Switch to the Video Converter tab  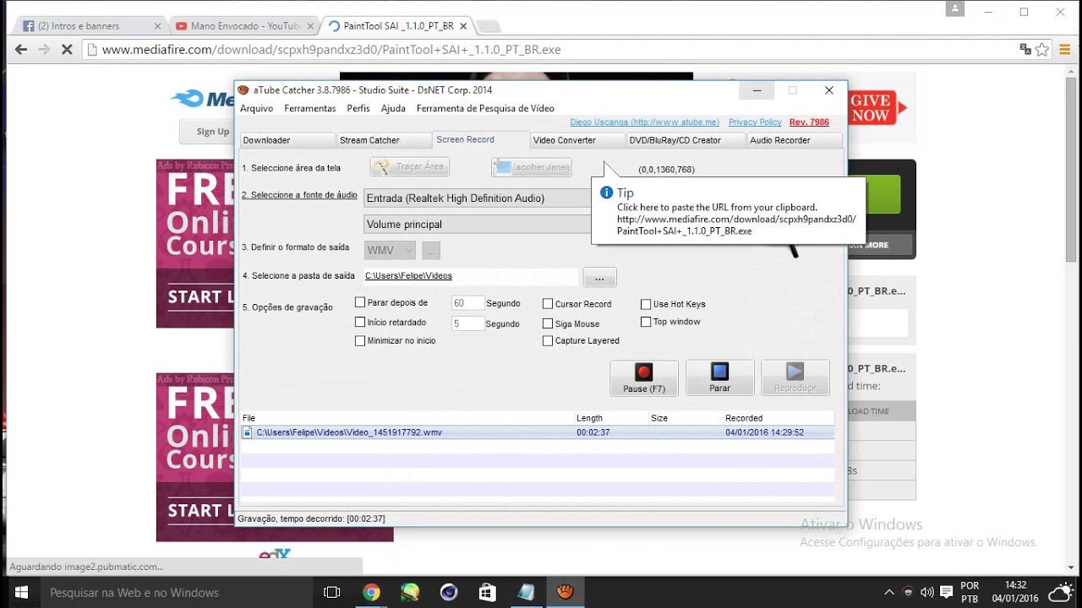pyautogui.click(x=578, y=140)
